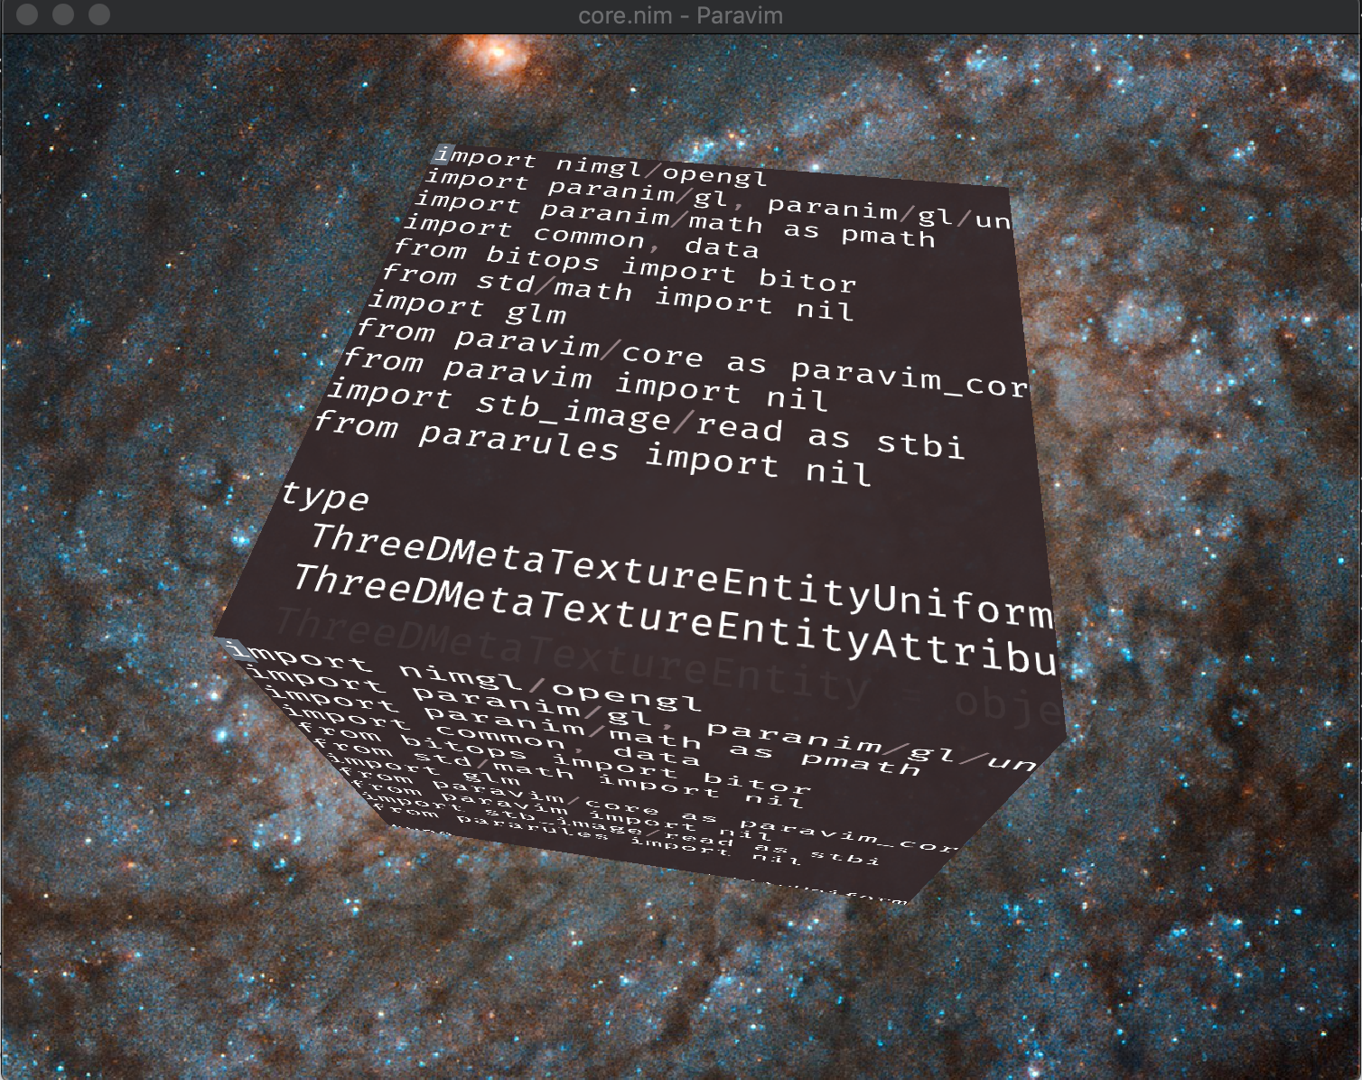Click the 'type' keyword on the cube's top face
The height and width of the screenshot is (1080, 1362).
click(x=325, y=496)
